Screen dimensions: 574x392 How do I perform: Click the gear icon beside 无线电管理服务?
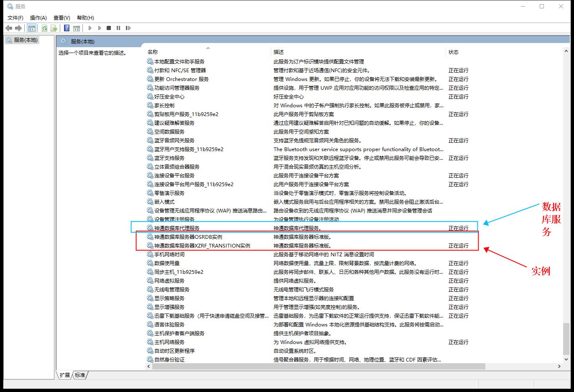pos(150,289)
